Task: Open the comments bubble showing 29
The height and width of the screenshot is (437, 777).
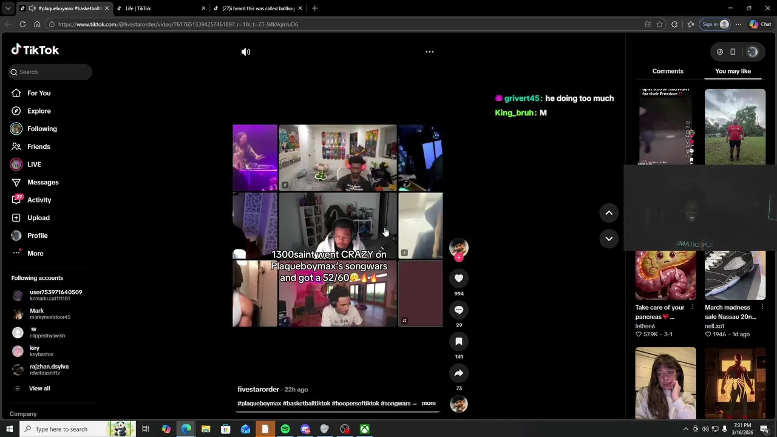Action: pos(459,310)
